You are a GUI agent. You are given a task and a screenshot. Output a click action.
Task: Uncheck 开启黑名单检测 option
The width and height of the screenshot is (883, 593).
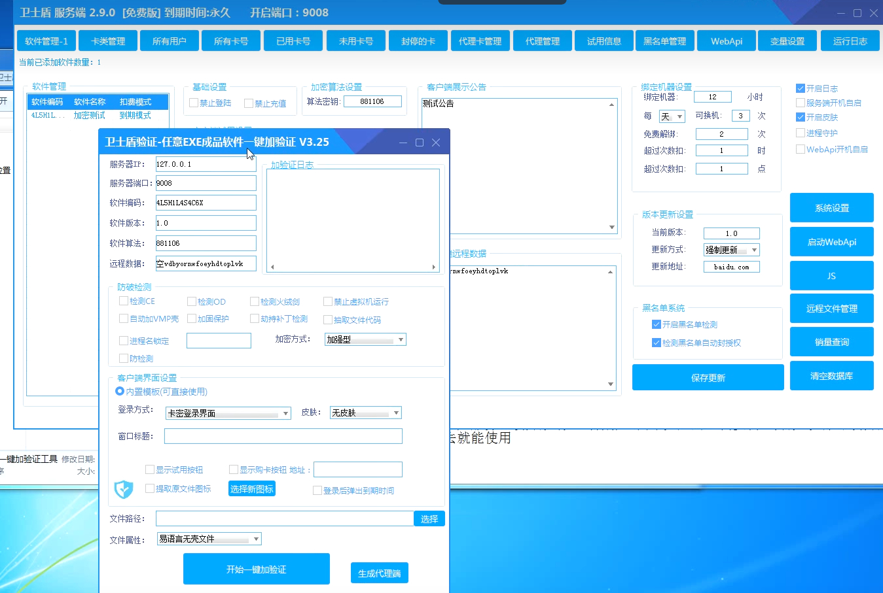tap(657, 324)
